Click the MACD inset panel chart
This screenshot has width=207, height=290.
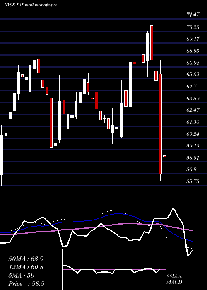(114, 269)
